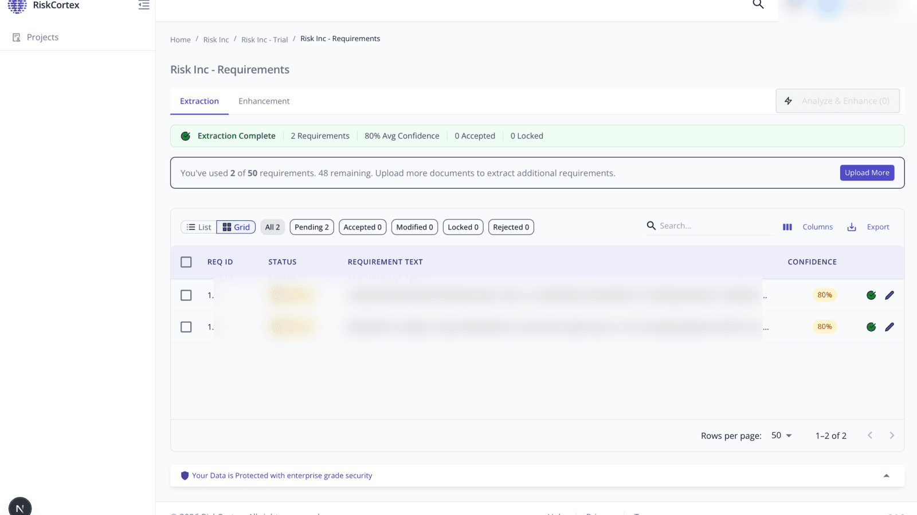Click the second row 80% confidence badge
Viewport: 917px width, 515px height.
point(825,327)
